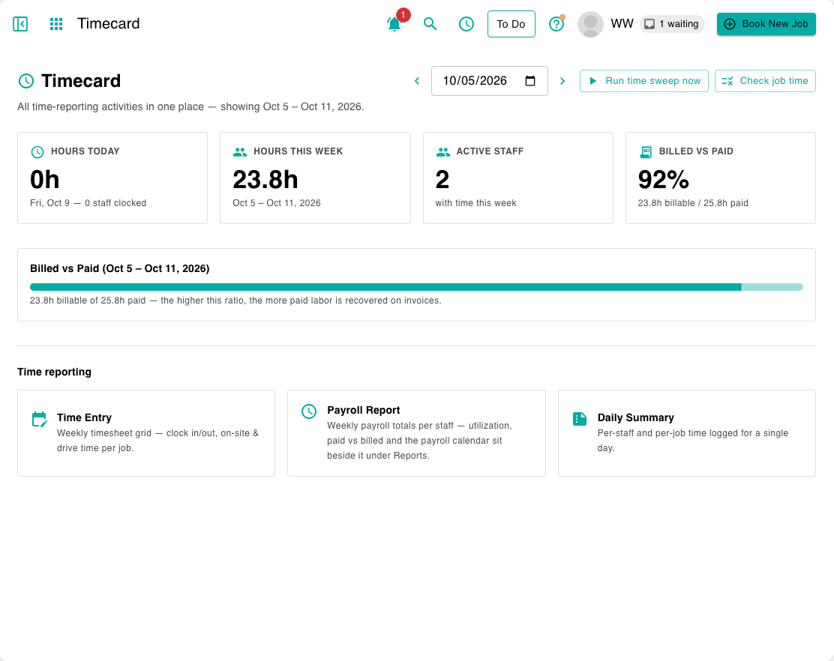Open the WW user avatar
The height and width of the screenshot is (661, 834).
coord(590,24)
